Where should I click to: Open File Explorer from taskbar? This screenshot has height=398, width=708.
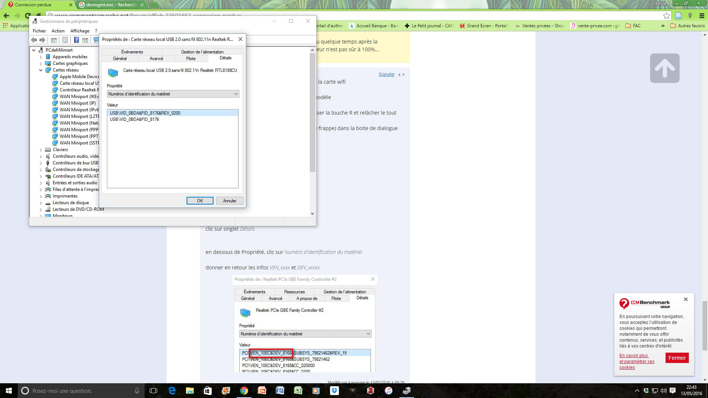click(190, 391)
